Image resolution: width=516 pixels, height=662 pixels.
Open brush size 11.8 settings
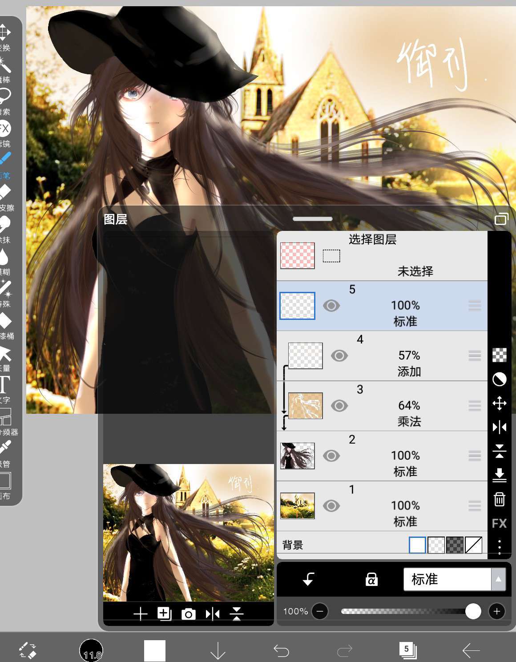click(91, 651)
